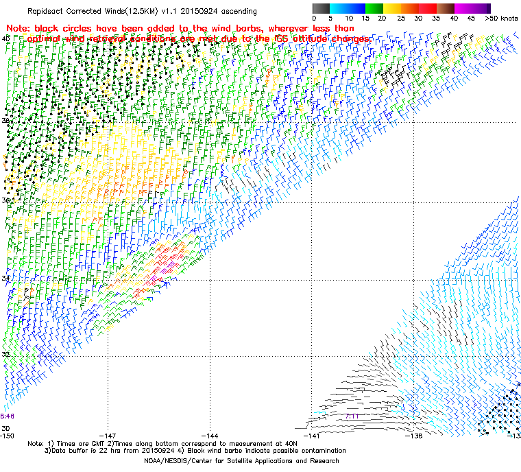
Task: Click the legend label 25
Action: point(401,19)
